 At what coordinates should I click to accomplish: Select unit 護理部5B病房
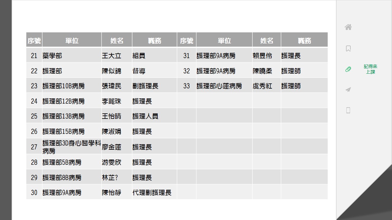(x=62, y=162)
